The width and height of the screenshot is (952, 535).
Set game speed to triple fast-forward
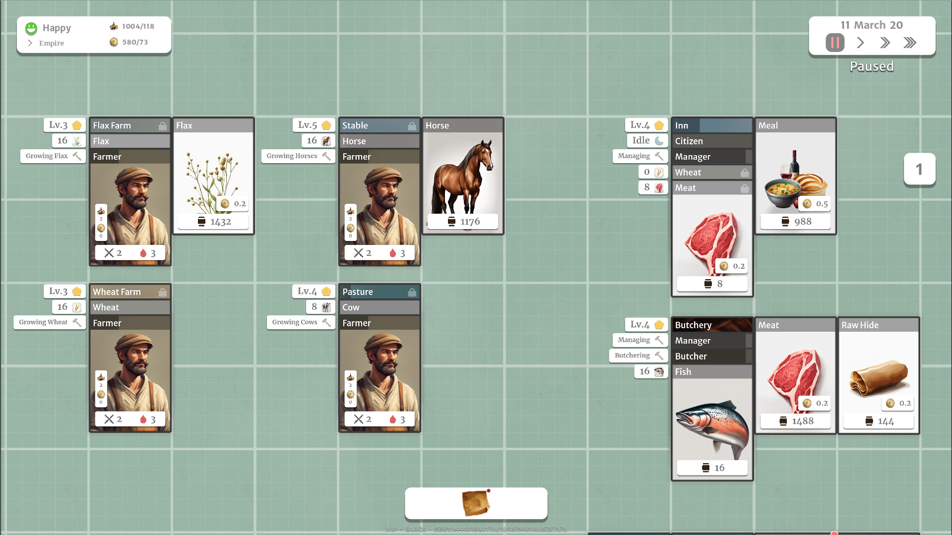[x=910, y=43]
